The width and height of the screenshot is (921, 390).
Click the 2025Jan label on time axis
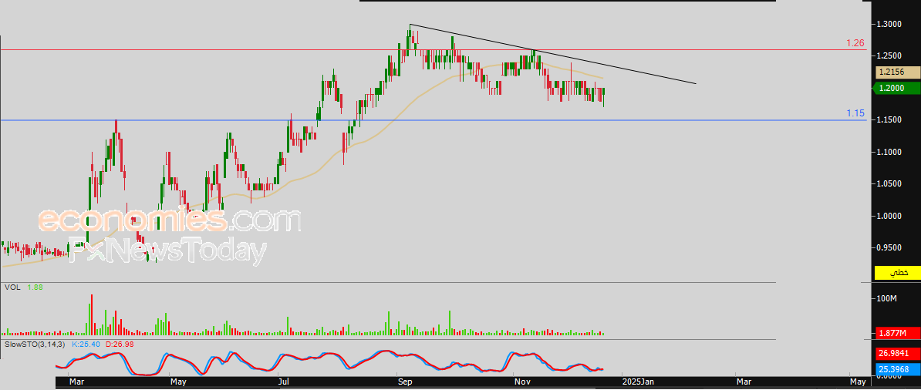(x=637, y=382)
